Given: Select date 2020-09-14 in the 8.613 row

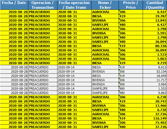Looking at the screenshot, I should click(x=74, y=67).
